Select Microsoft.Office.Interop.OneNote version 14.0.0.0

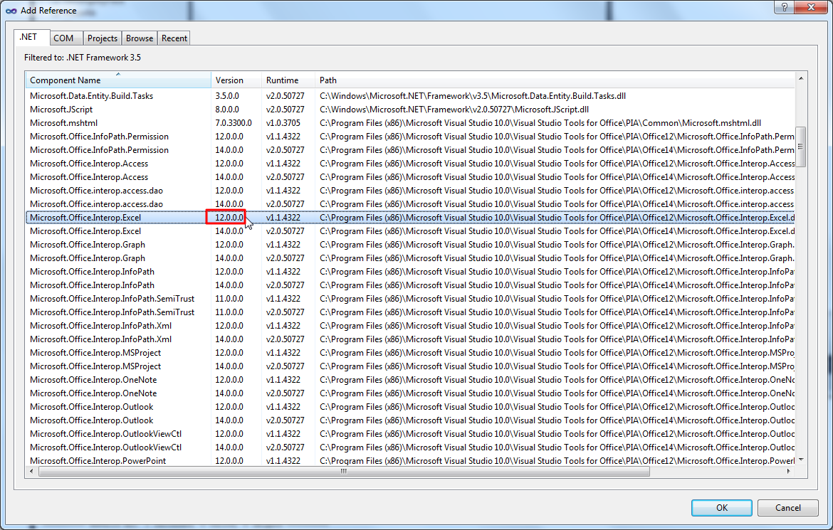pos(410,393)
